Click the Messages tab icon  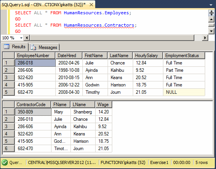tap(33, 47)
